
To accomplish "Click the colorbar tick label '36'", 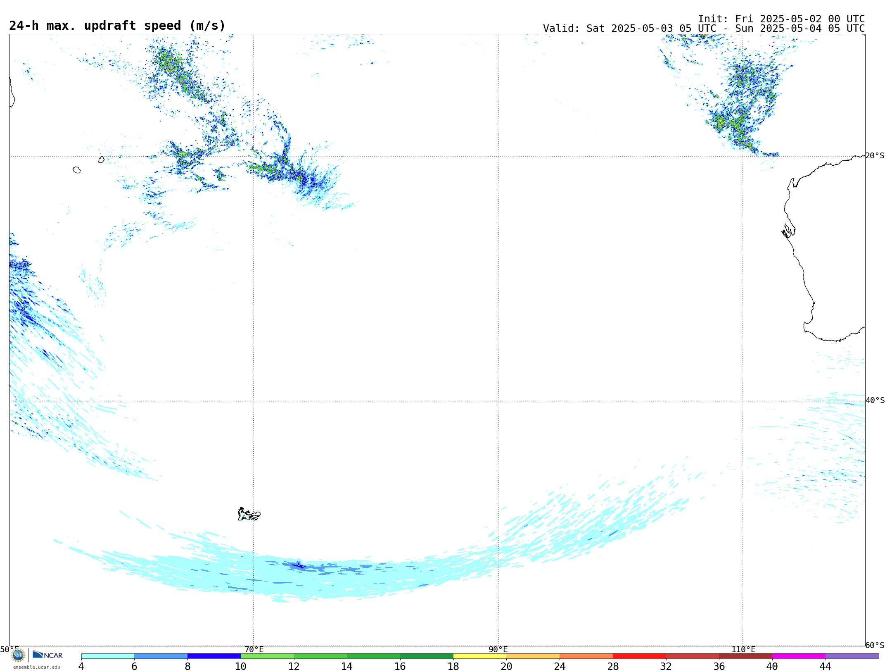I will [x=719, y=667].
